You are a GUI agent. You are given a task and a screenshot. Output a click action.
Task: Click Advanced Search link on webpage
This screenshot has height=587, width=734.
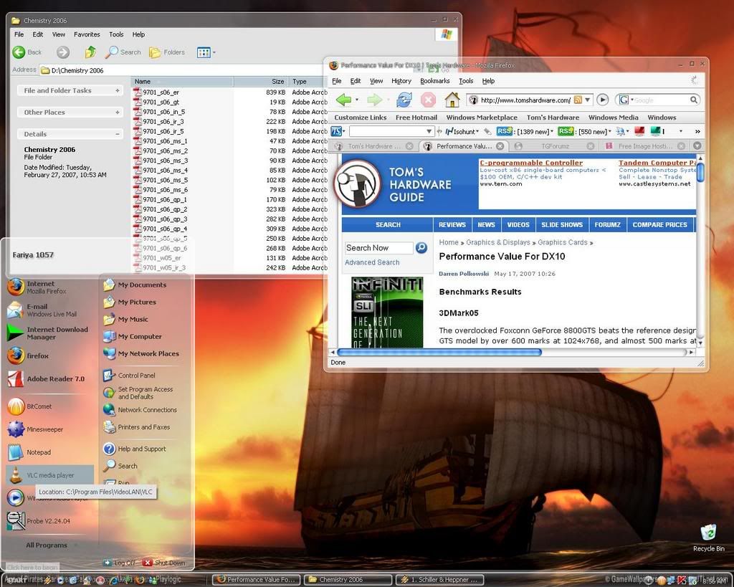tap(372, 262)
